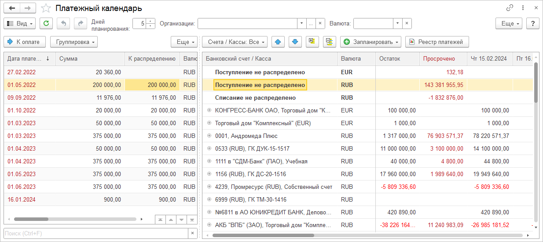Screen dimensions: 543x242
Task: Clear the Организации field with the x button
Action: tap(320, 23)
